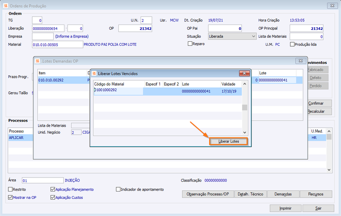
Task: Click the Imprimir button
Action: click(286, 208)
